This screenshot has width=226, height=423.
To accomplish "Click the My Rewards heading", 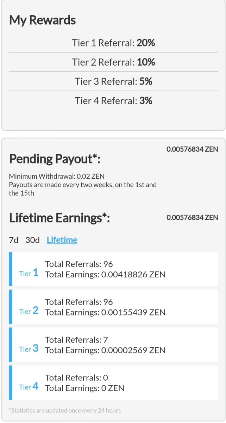I will (42, 20).
